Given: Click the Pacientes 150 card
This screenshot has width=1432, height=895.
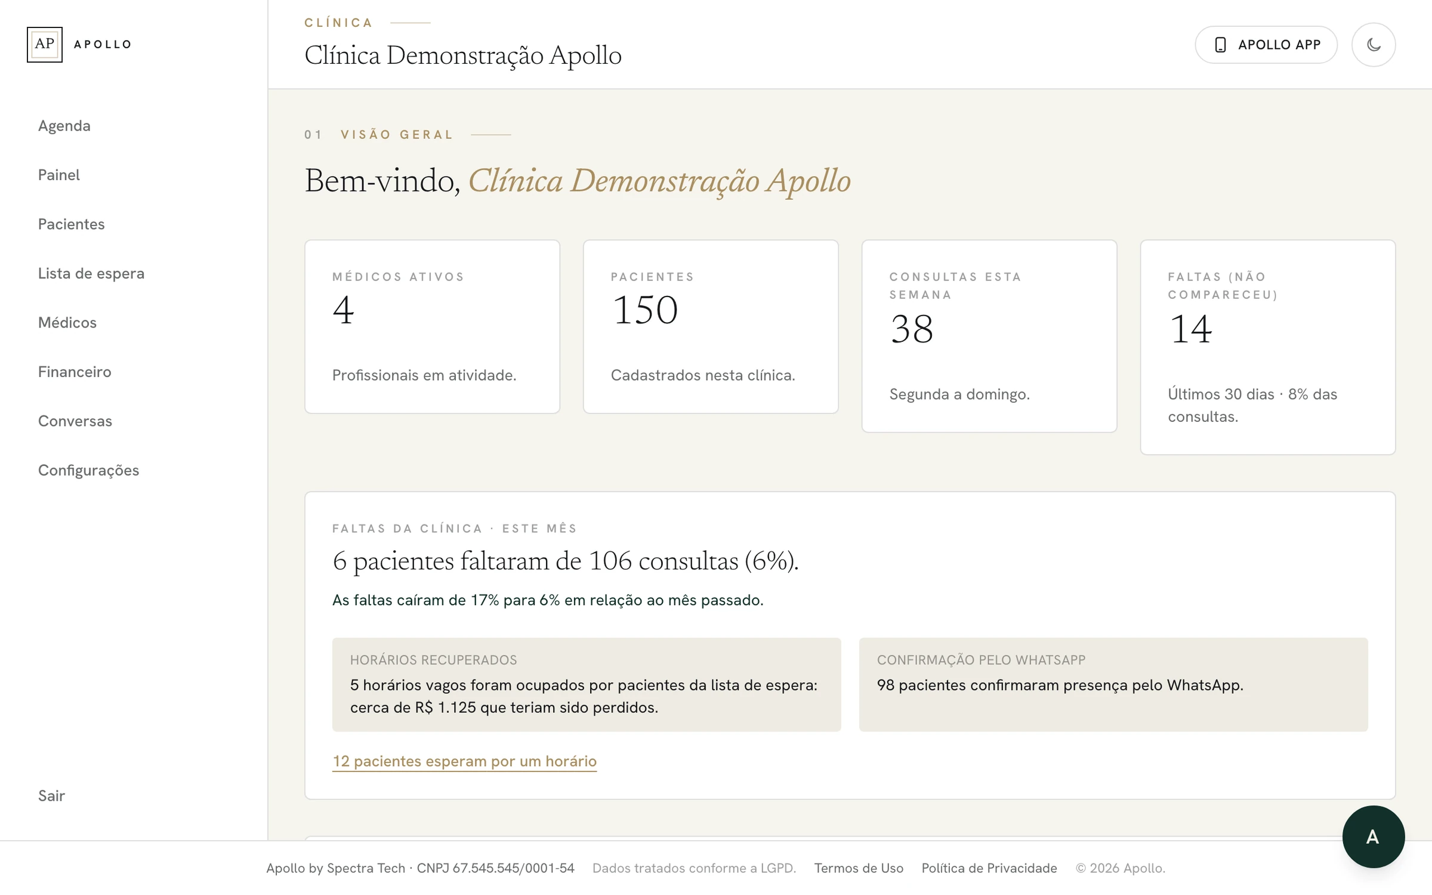Looking at the screenshot, I should [x=711, y=327].
